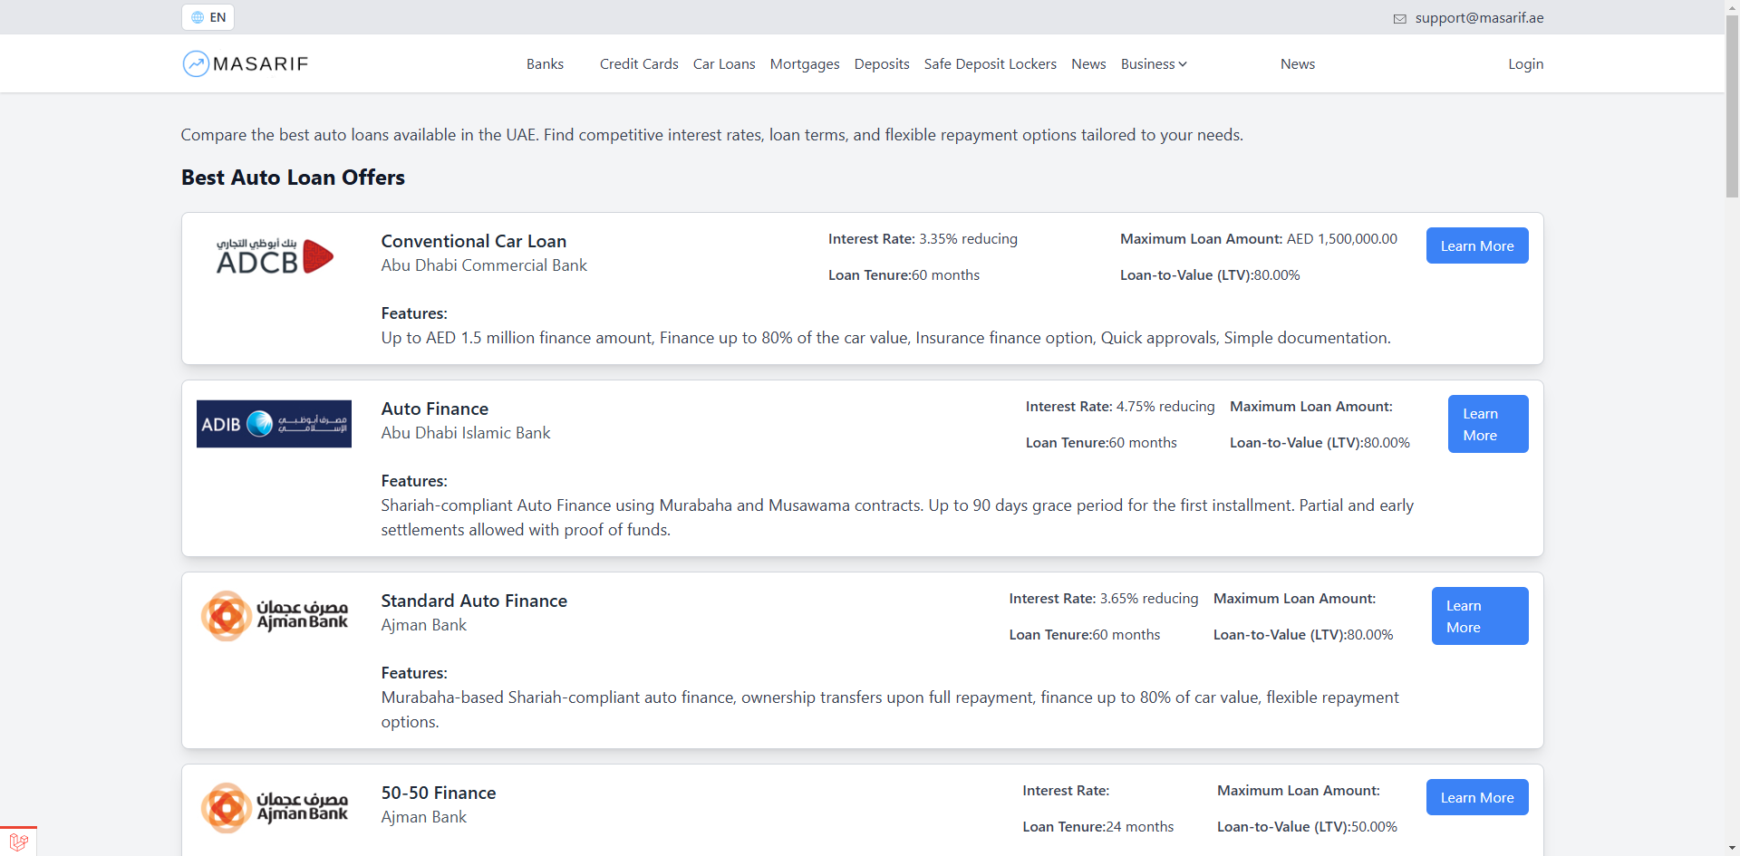The image size is (1740, 856).
Task: Click Learn More for Standard Auto Finance
Action: (1479, 616)
